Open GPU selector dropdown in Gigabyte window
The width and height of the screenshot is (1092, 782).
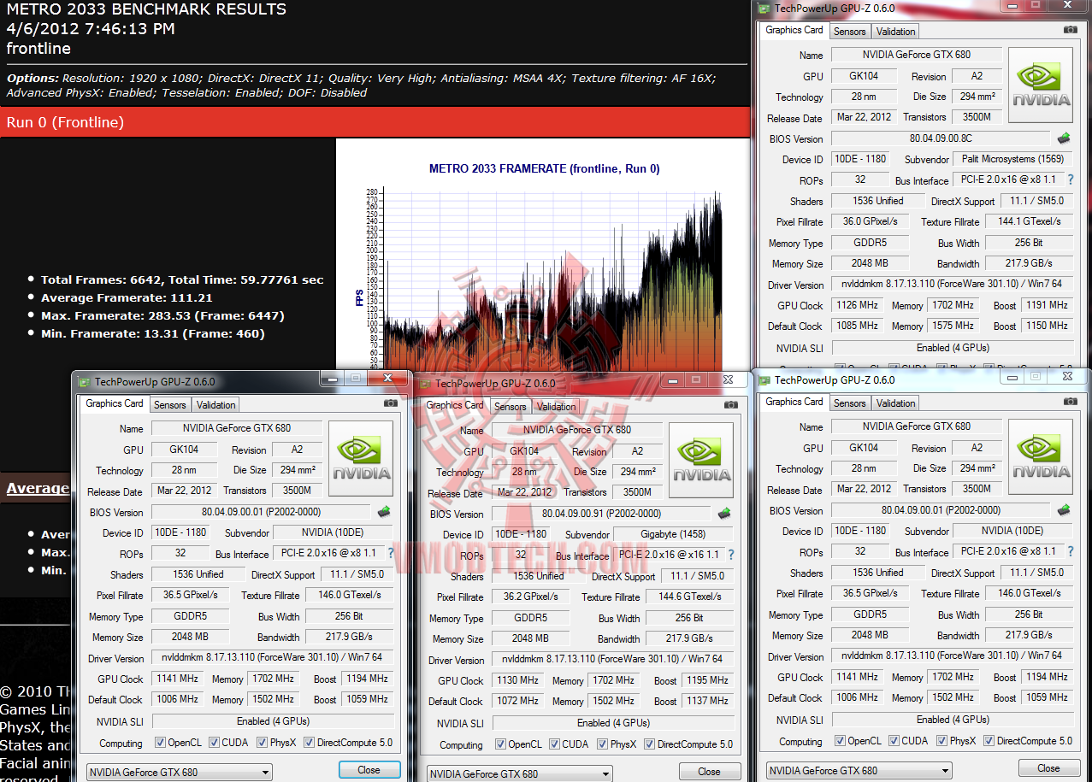point(520,774)
